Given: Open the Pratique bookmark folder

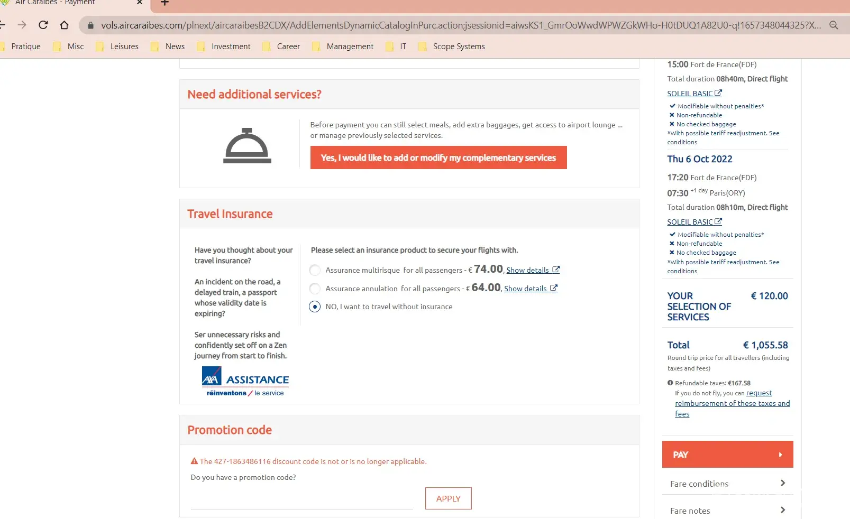Looking at the screenshot, I should pyautogui.click(x=21, y=47).
